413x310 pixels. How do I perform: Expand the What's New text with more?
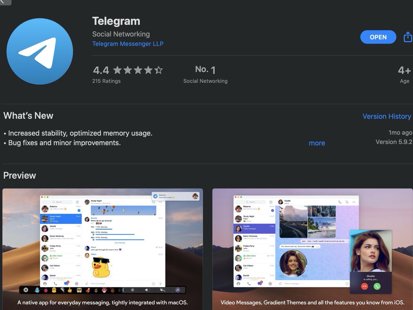(317, 143)
